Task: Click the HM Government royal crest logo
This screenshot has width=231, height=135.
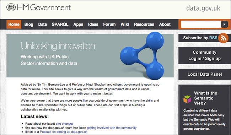Action: 11,7
